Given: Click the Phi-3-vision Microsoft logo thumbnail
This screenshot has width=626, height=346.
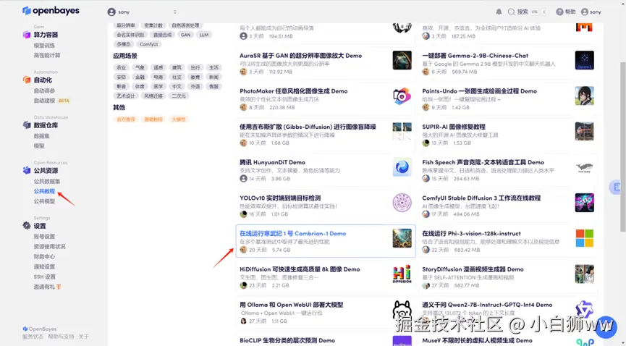Looking at the screenshot, I should tap(585, 238).
